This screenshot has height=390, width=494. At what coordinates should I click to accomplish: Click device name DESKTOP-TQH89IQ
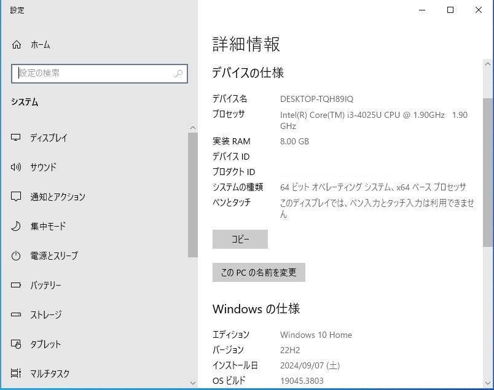(x=316, y=99)
